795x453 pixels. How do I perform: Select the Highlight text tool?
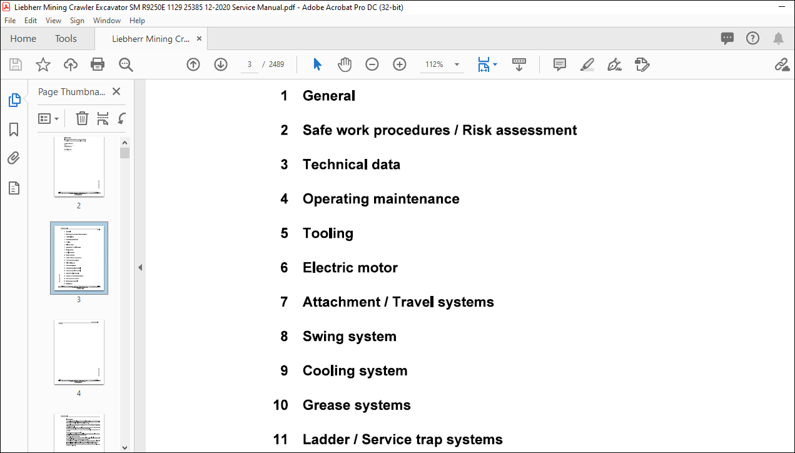(587, 64)
